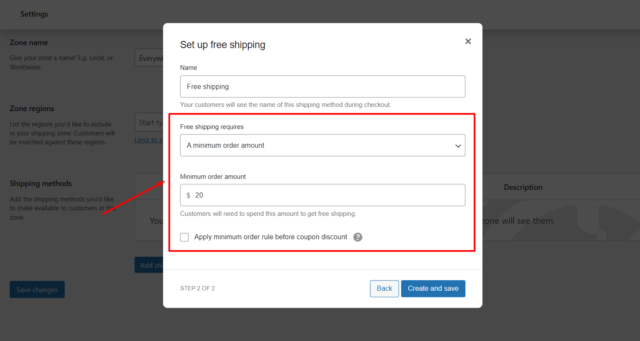
Task: Edit the shipping method Name field
Action: pos(322,86)
